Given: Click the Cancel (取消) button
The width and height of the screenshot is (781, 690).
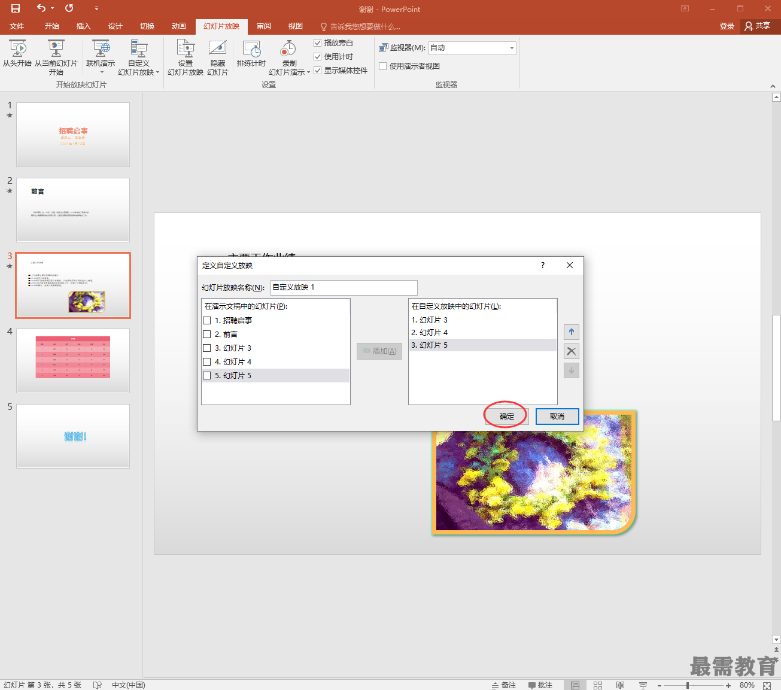Looking at the screenshot, I should coord(557,417).
